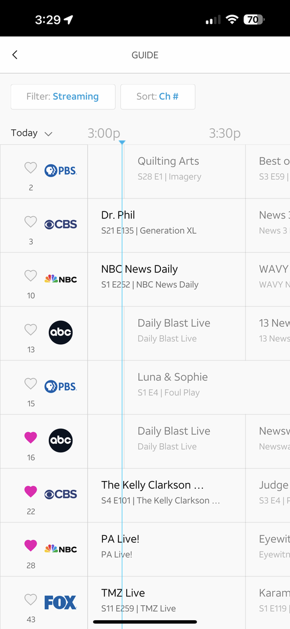The image size is (290, 629).
Task: Favorite channel 2 PBS with heart
Action: point(31,168)
